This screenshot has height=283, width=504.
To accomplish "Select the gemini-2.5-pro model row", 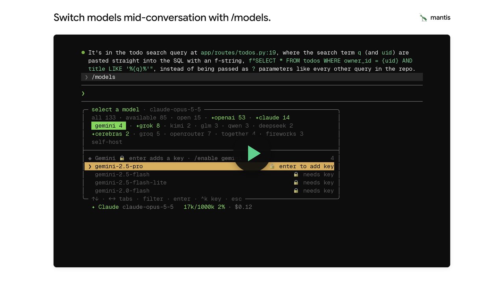I will pos(209,167).
